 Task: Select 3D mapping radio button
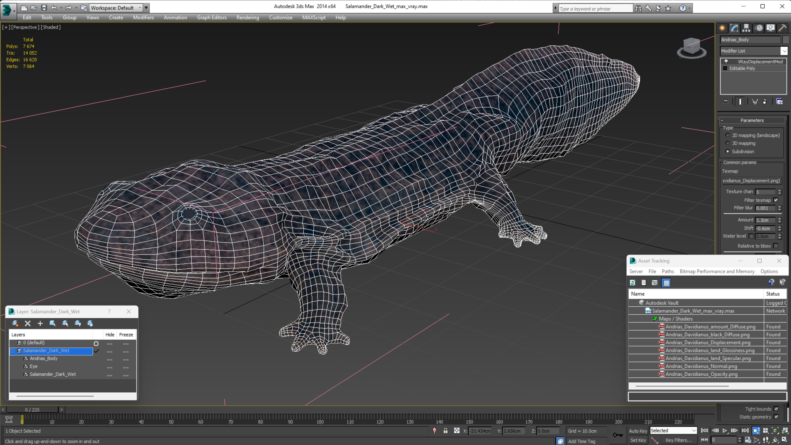[727, 143]
